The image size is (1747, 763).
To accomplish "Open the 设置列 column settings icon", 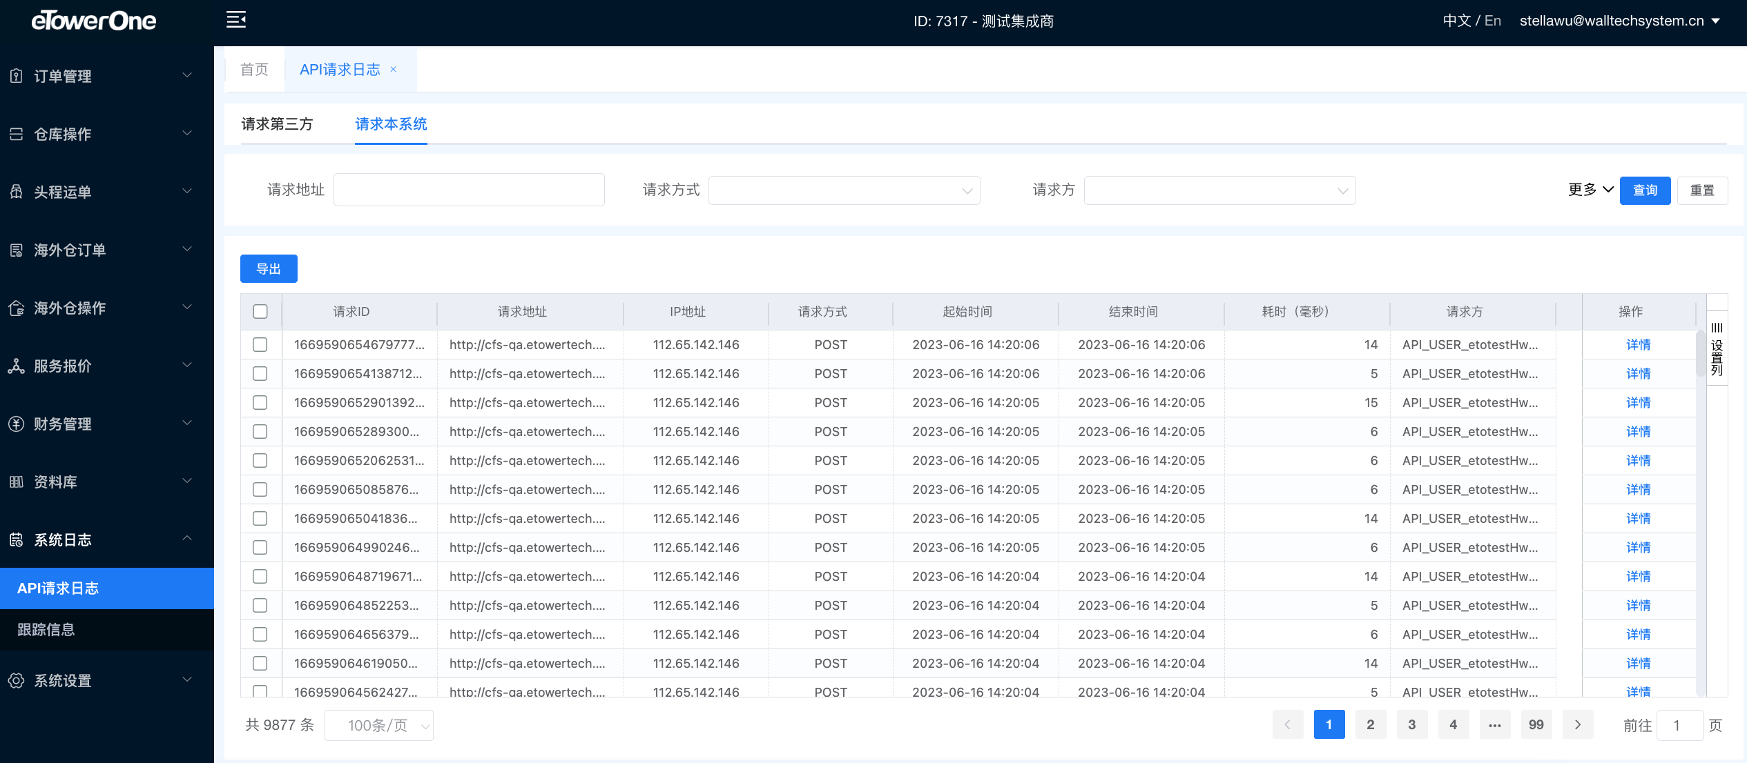I will [1717, 328].
